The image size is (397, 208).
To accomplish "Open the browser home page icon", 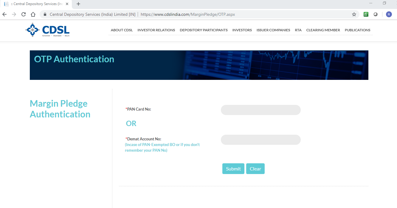I will point(33,14).
